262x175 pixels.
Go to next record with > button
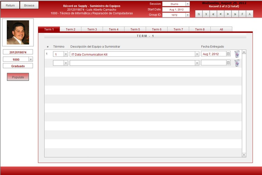(x=228, y=14)
